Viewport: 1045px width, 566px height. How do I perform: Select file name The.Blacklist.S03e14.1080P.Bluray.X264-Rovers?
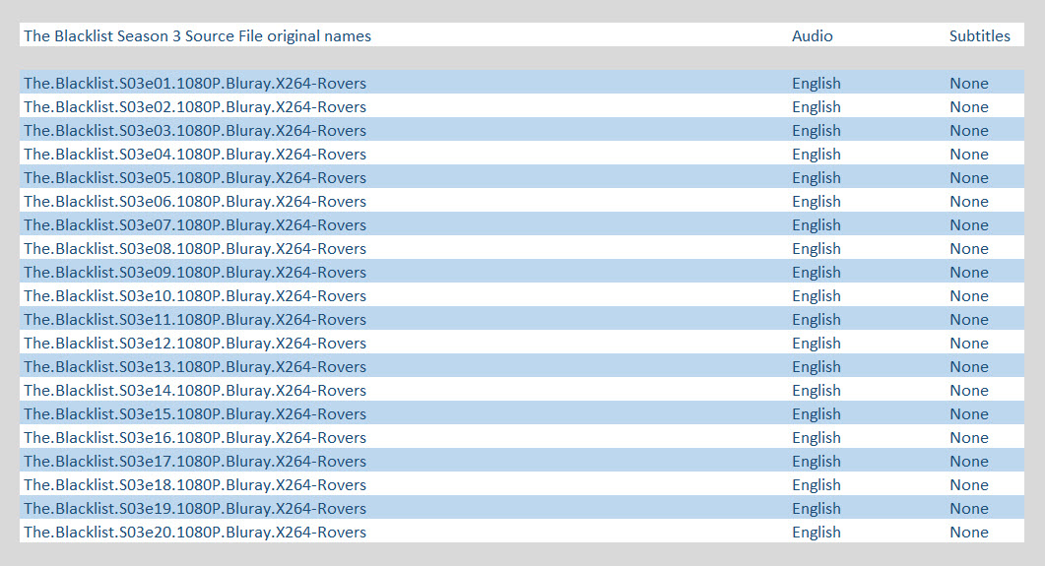click(x=195, y=391)
